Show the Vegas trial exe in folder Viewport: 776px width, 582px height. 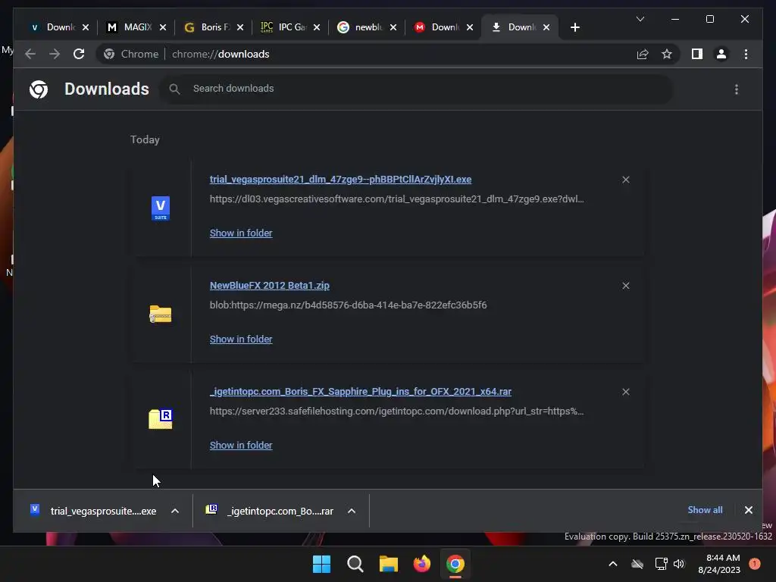coord(241,233)
